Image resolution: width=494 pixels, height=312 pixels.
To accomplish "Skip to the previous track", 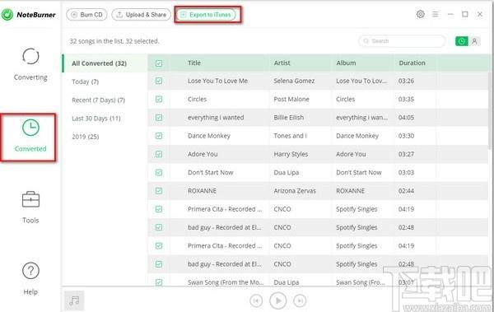I will point(256,300).
